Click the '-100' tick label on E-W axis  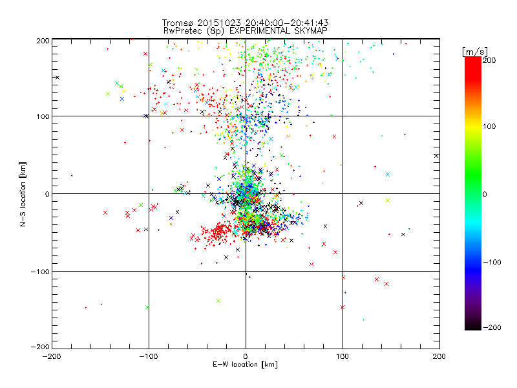pyautogui.click(x=149, y=356)
